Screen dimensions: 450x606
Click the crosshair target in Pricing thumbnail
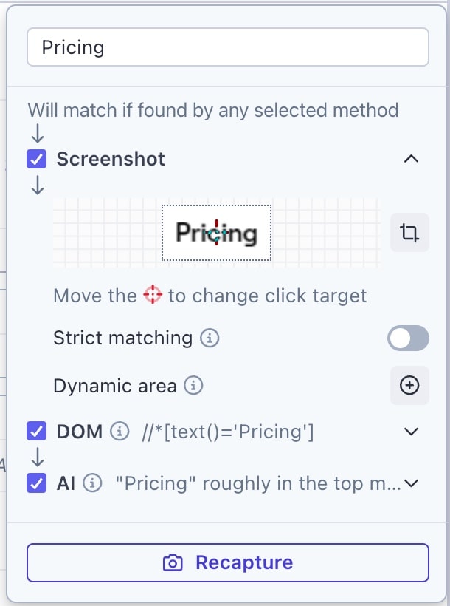pos(216,233)
